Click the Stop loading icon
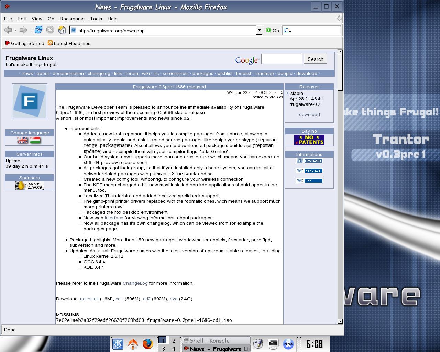The width and height of the screenshot is (440, 352). pos(50,30)
